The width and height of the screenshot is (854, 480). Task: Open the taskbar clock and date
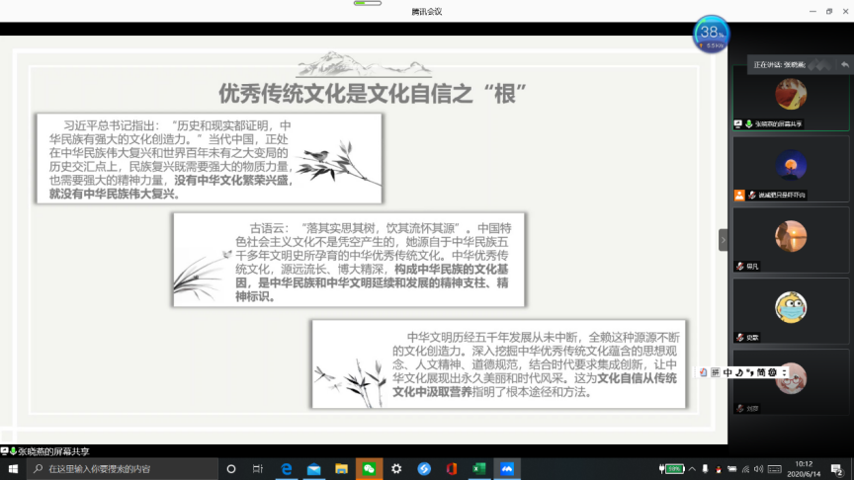[x=803, y=468]
